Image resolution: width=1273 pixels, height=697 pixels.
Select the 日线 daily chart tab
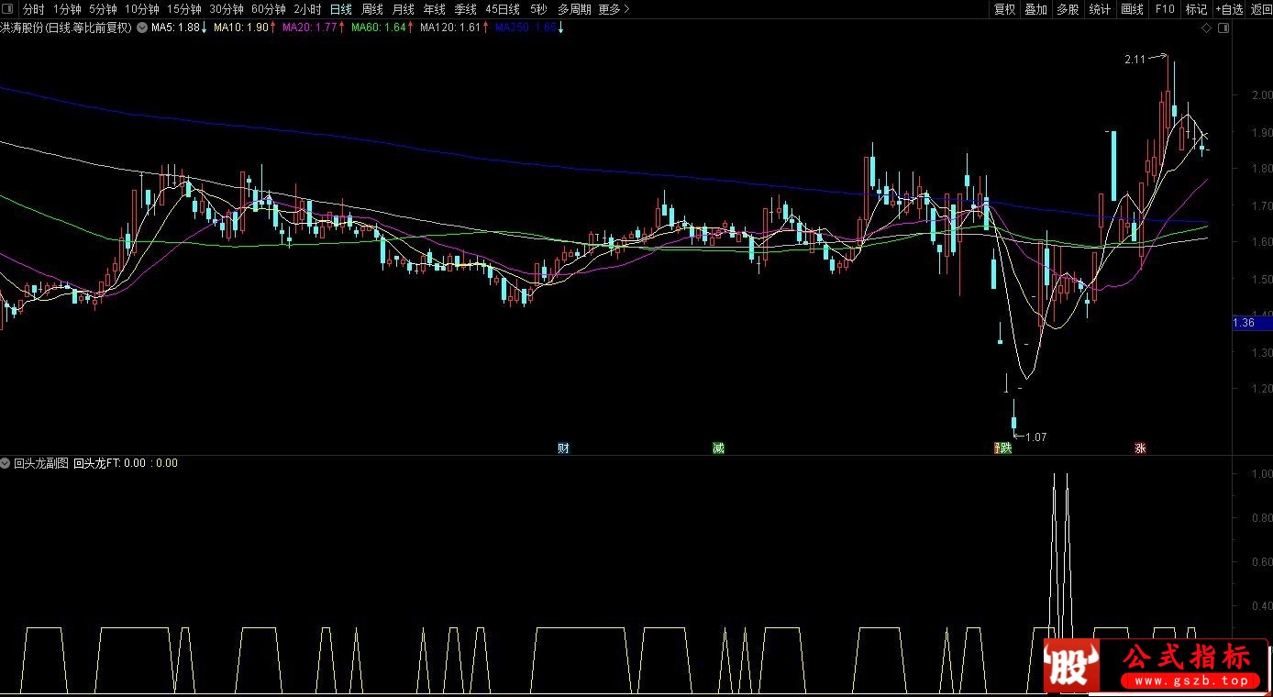coord(340,9)
